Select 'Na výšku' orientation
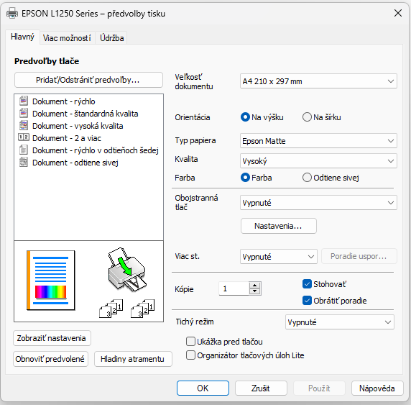Image resolution: width=411 pixels, height=405 pixels. pos(262,117)
